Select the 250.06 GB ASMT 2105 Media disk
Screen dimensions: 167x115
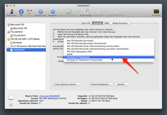click(x=26, y=39)
